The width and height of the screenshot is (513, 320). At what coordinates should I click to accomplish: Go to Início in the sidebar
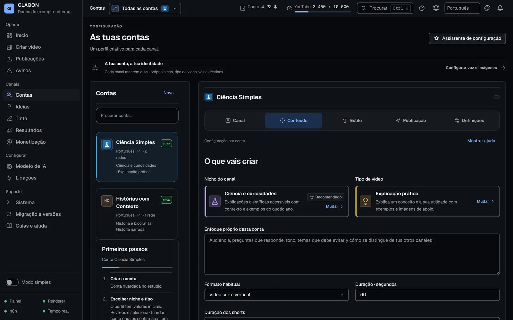[x=41, y=35]
